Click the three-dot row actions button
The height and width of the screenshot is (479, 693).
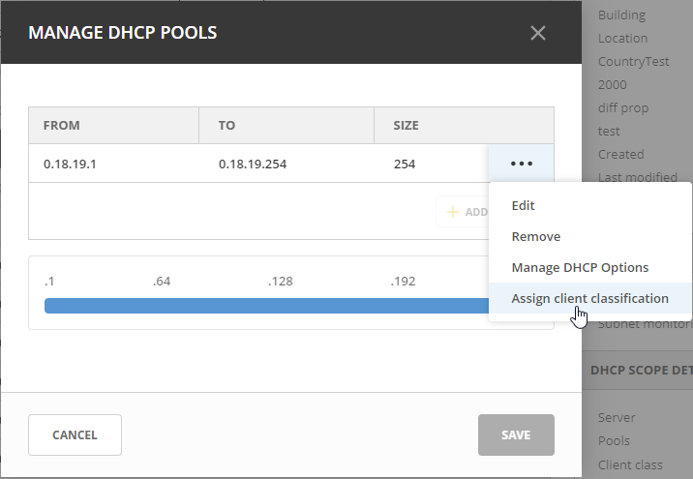click(521, 164)
